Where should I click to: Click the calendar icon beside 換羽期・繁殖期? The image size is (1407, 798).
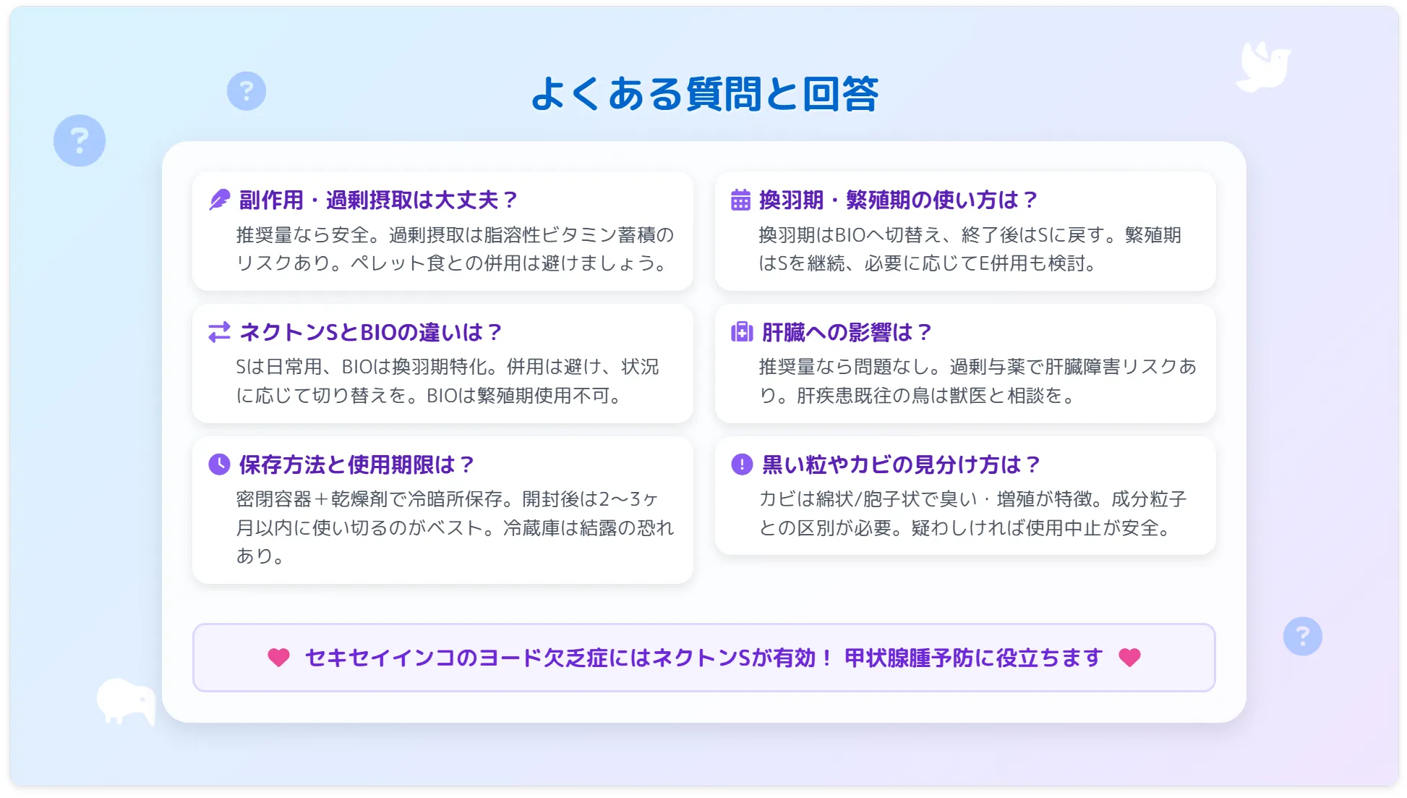[x=740, y=200]
